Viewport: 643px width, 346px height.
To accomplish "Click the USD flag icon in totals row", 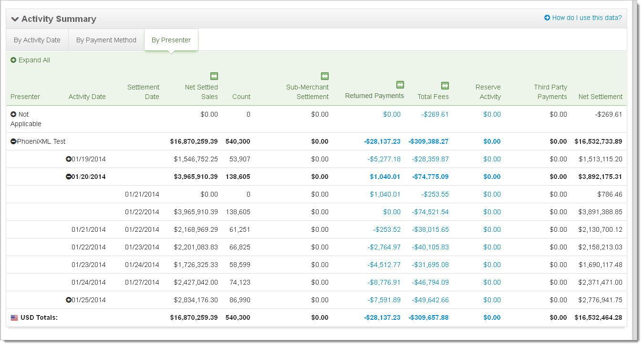I will pos(14,317).
